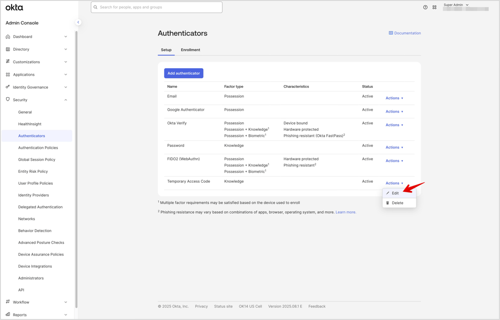
Task: Click the Customizations sliders icon
Action: (8, 62)
